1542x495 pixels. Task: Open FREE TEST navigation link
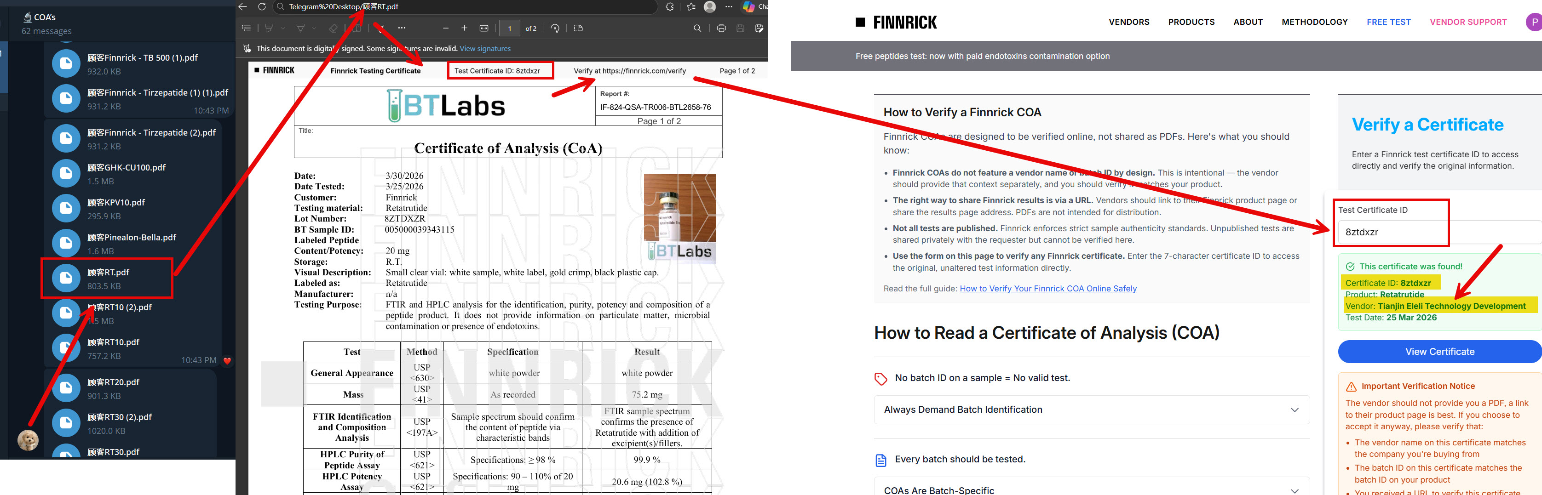coord(1388,22)
